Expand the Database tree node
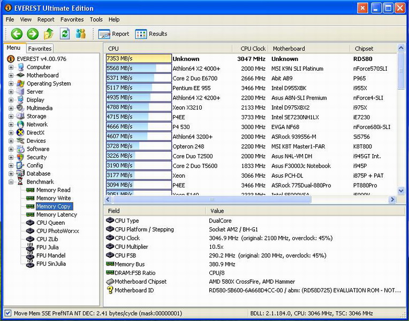 tap(11, 174)
